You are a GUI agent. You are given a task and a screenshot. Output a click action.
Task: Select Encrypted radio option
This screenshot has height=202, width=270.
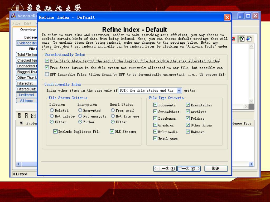80,110
